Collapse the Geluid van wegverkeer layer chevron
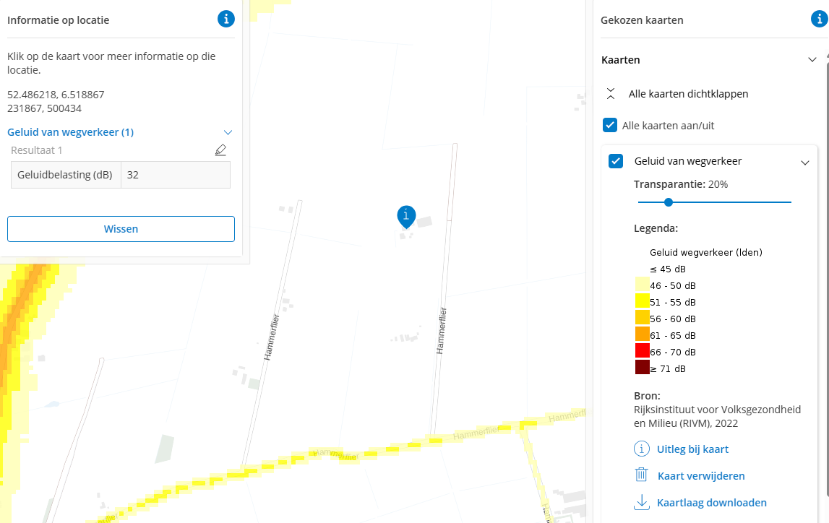 804,163
